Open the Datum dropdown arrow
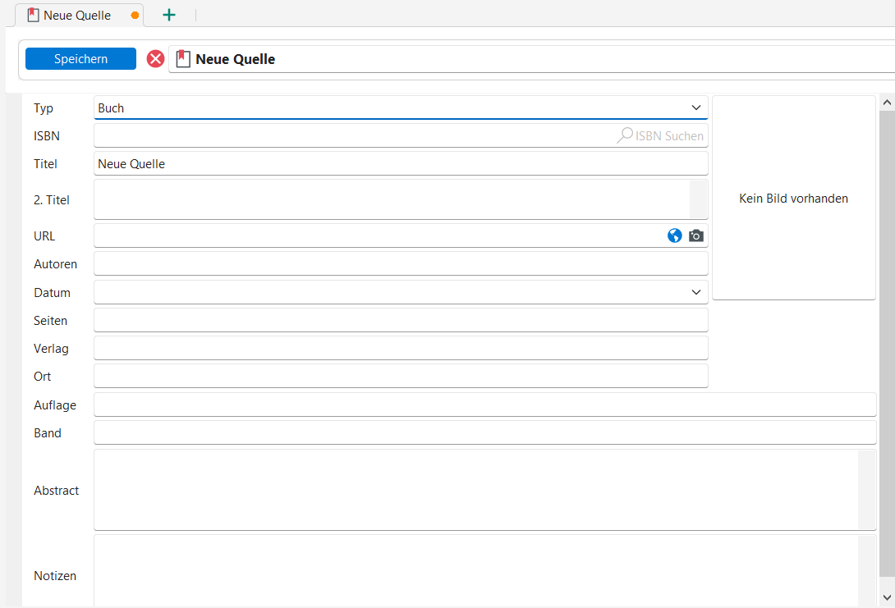Screen dimensions: 895x608 pos(696,292)
